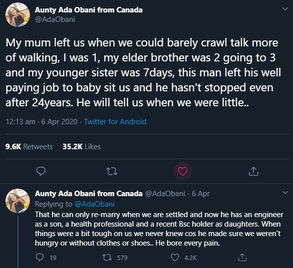The height and width of the screenshot is (268, 293).
Task: Open reply icon on the follow-up tweet
Action: [x=39, y=258]
